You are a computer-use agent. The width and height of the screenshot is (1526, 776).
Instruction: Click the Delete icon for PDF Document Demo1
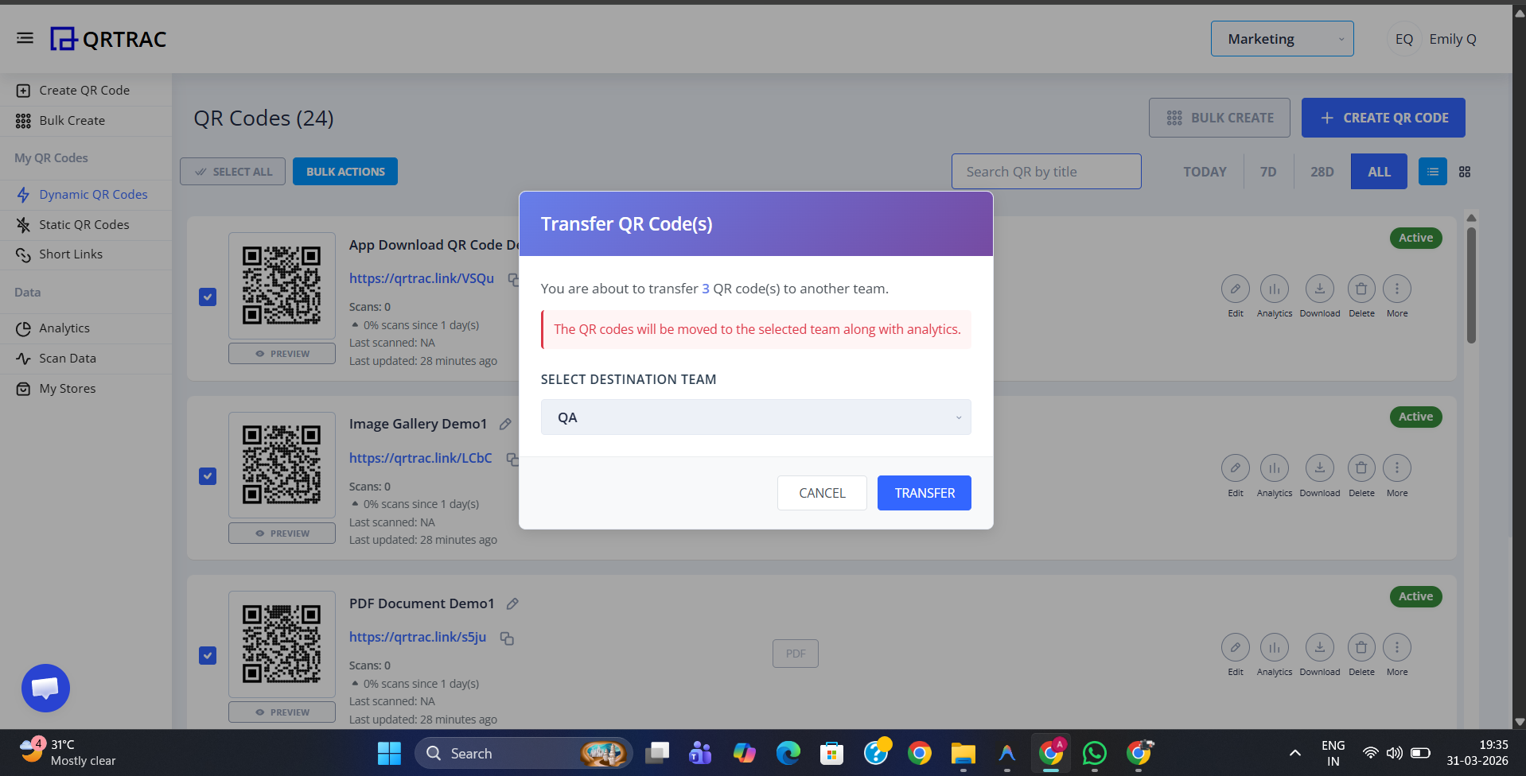[x=1361, y=647]
